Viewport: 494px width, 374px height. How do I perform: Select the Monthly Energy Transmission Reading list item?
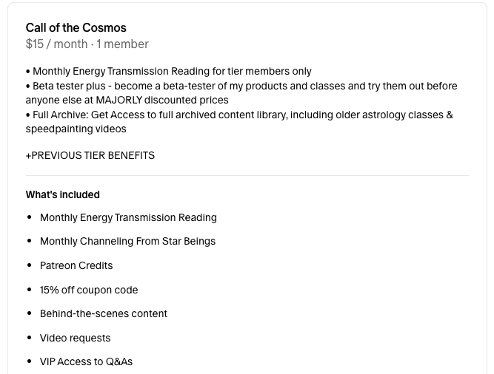click(x=128, y=217)
